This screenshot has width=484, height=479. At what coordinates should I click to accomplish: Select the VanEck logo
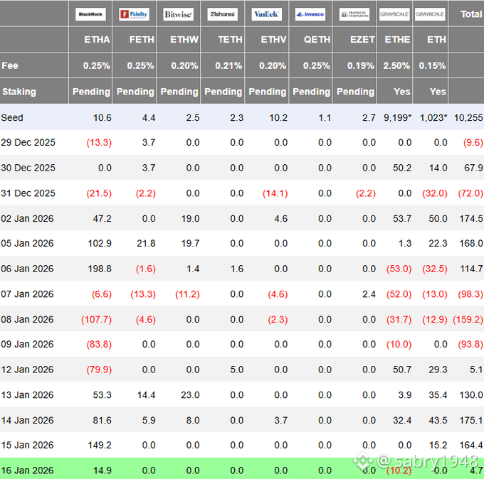click(x=267, y=14)
